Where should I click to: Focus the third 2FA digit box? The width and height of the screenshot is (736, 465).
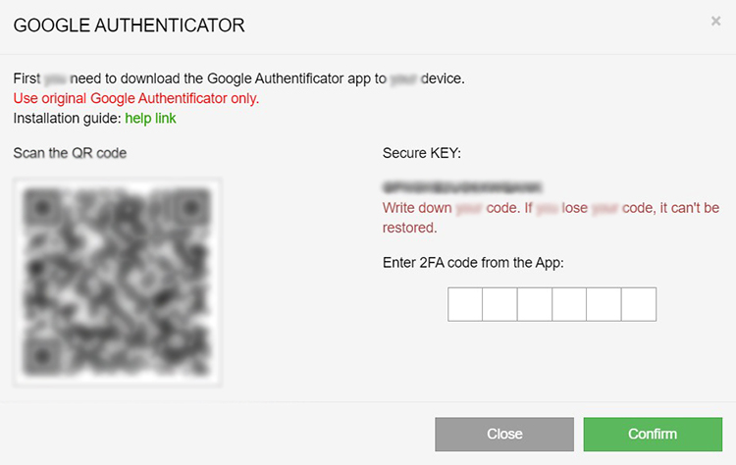(x=535, y=304)
